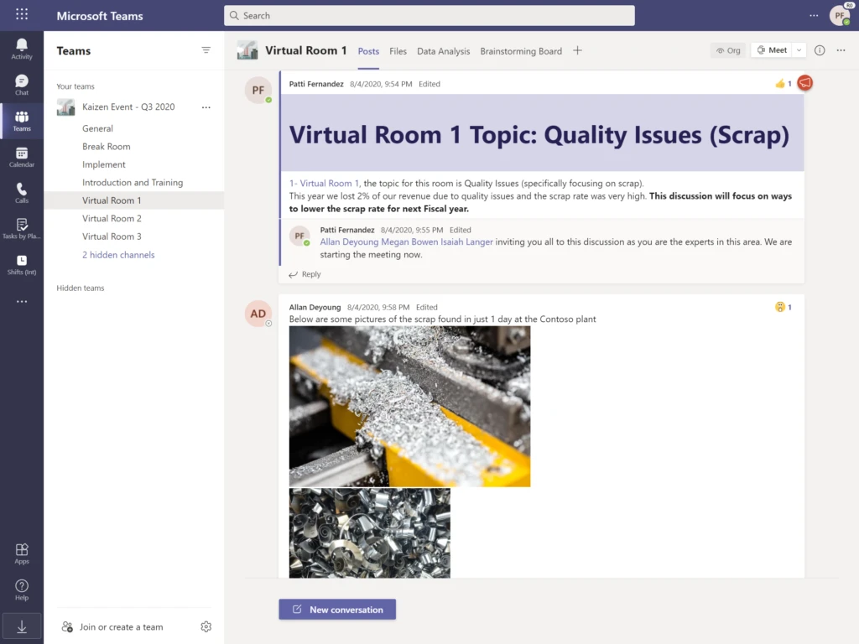This screenshot has width=859, height=644.
Task: Open channel information via the info icon
Action: (820, 50)
